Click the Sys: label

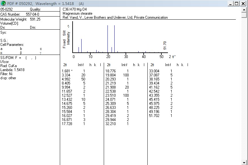3,32
